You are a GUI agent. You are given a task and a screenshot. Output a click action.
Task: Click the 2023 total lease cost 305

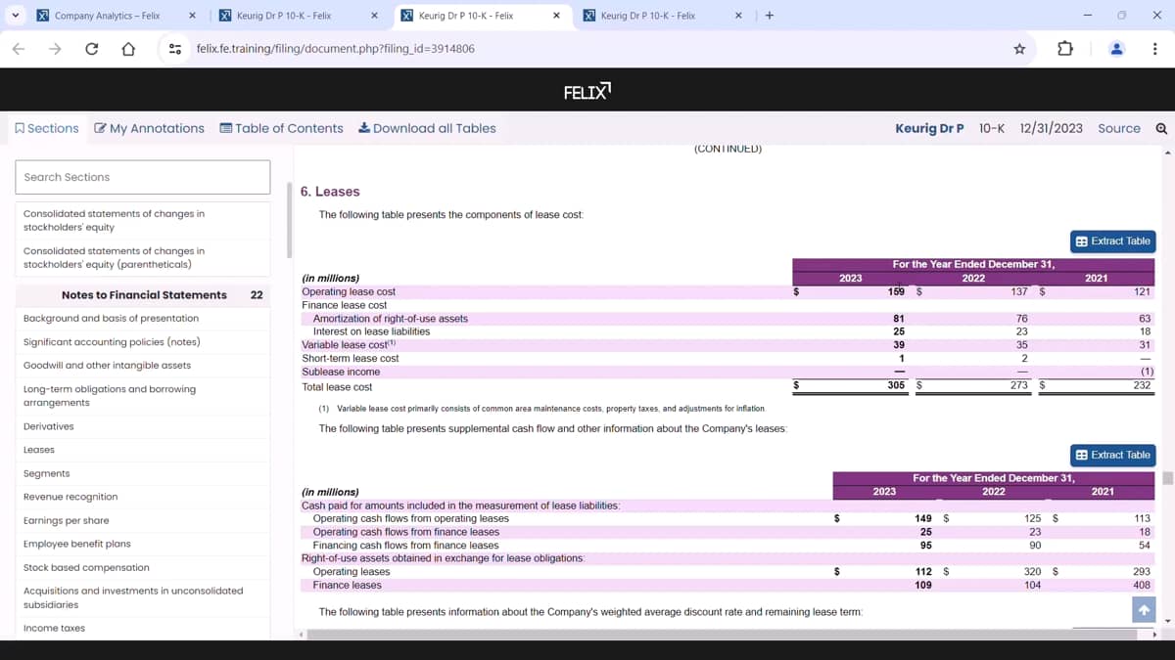[x=895, y=386]
